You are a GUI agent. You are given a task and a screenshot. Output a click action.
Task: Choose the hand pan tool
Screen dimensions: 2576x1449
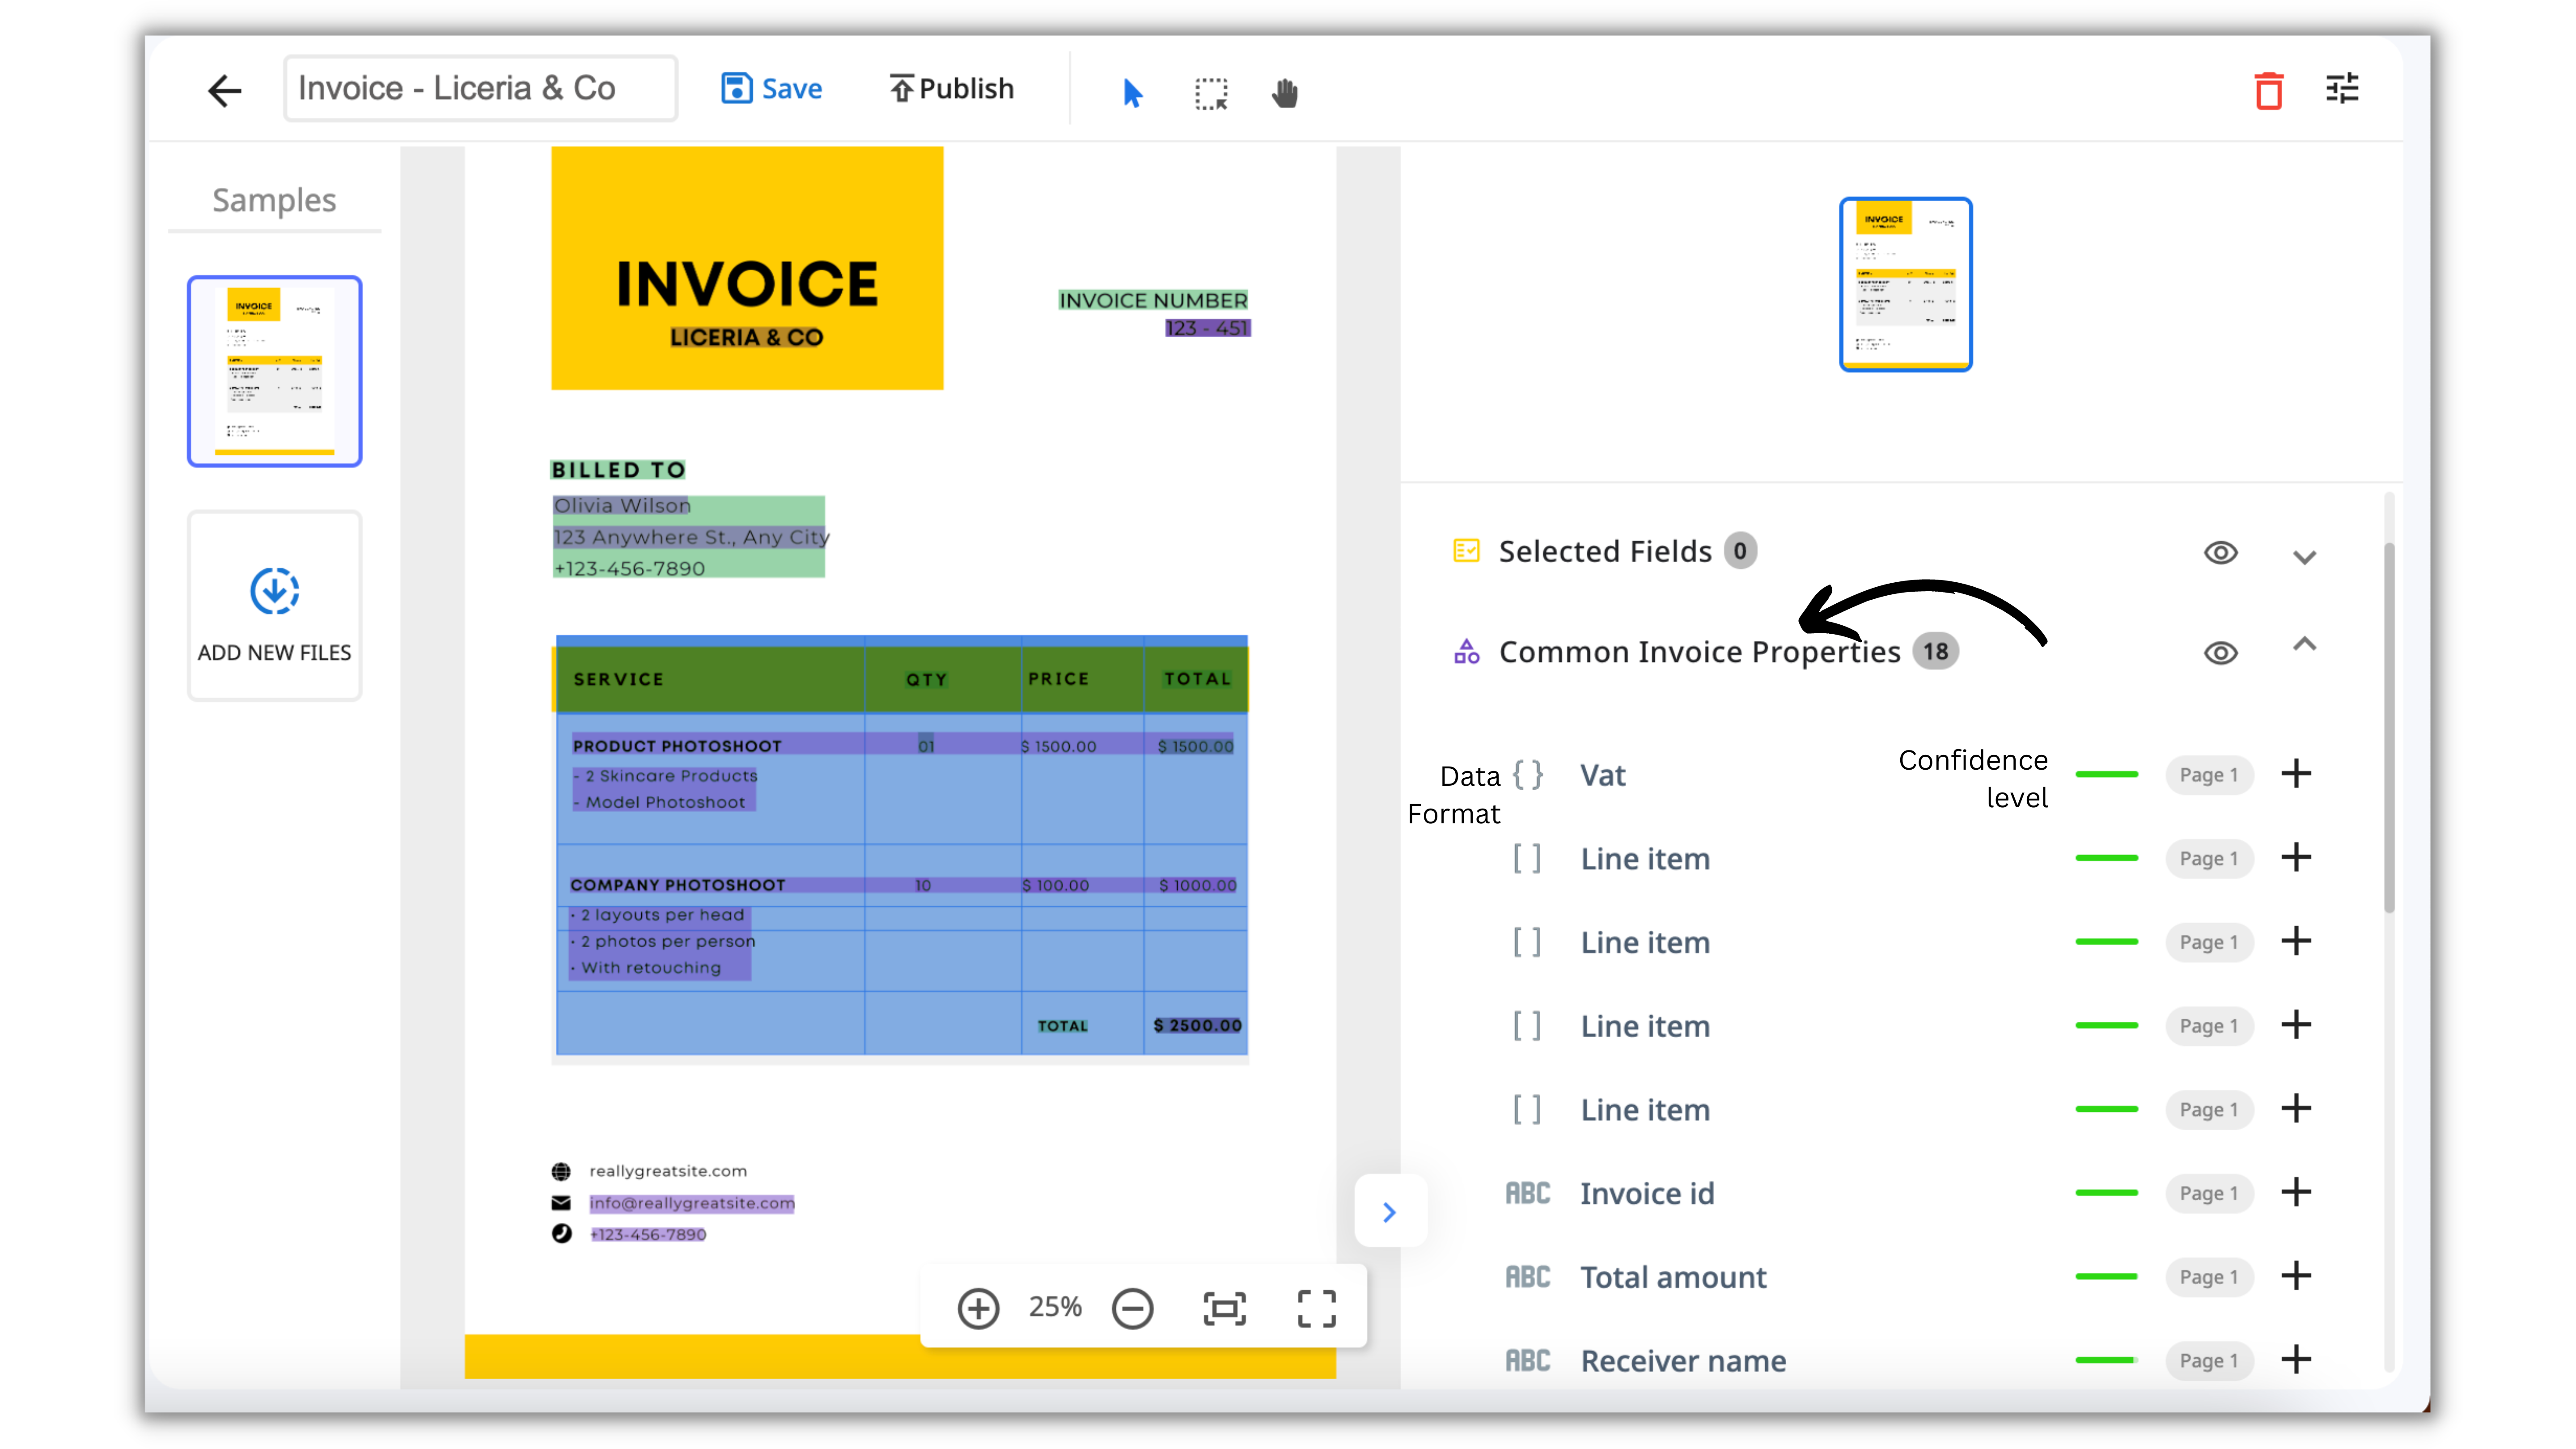tap(1285, 93)
